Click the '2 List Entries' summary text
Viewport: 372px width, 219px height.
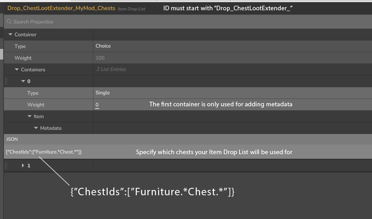[x=111, y=69]
